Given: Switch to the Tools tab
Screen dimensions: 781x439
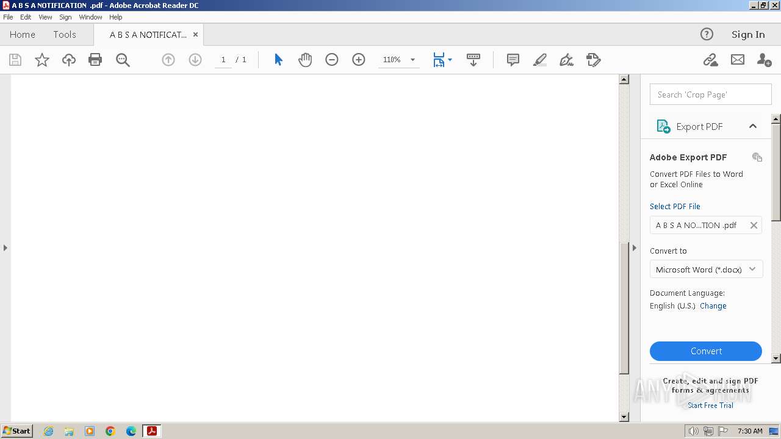Looking at the screenshot, I should [65, 35].
